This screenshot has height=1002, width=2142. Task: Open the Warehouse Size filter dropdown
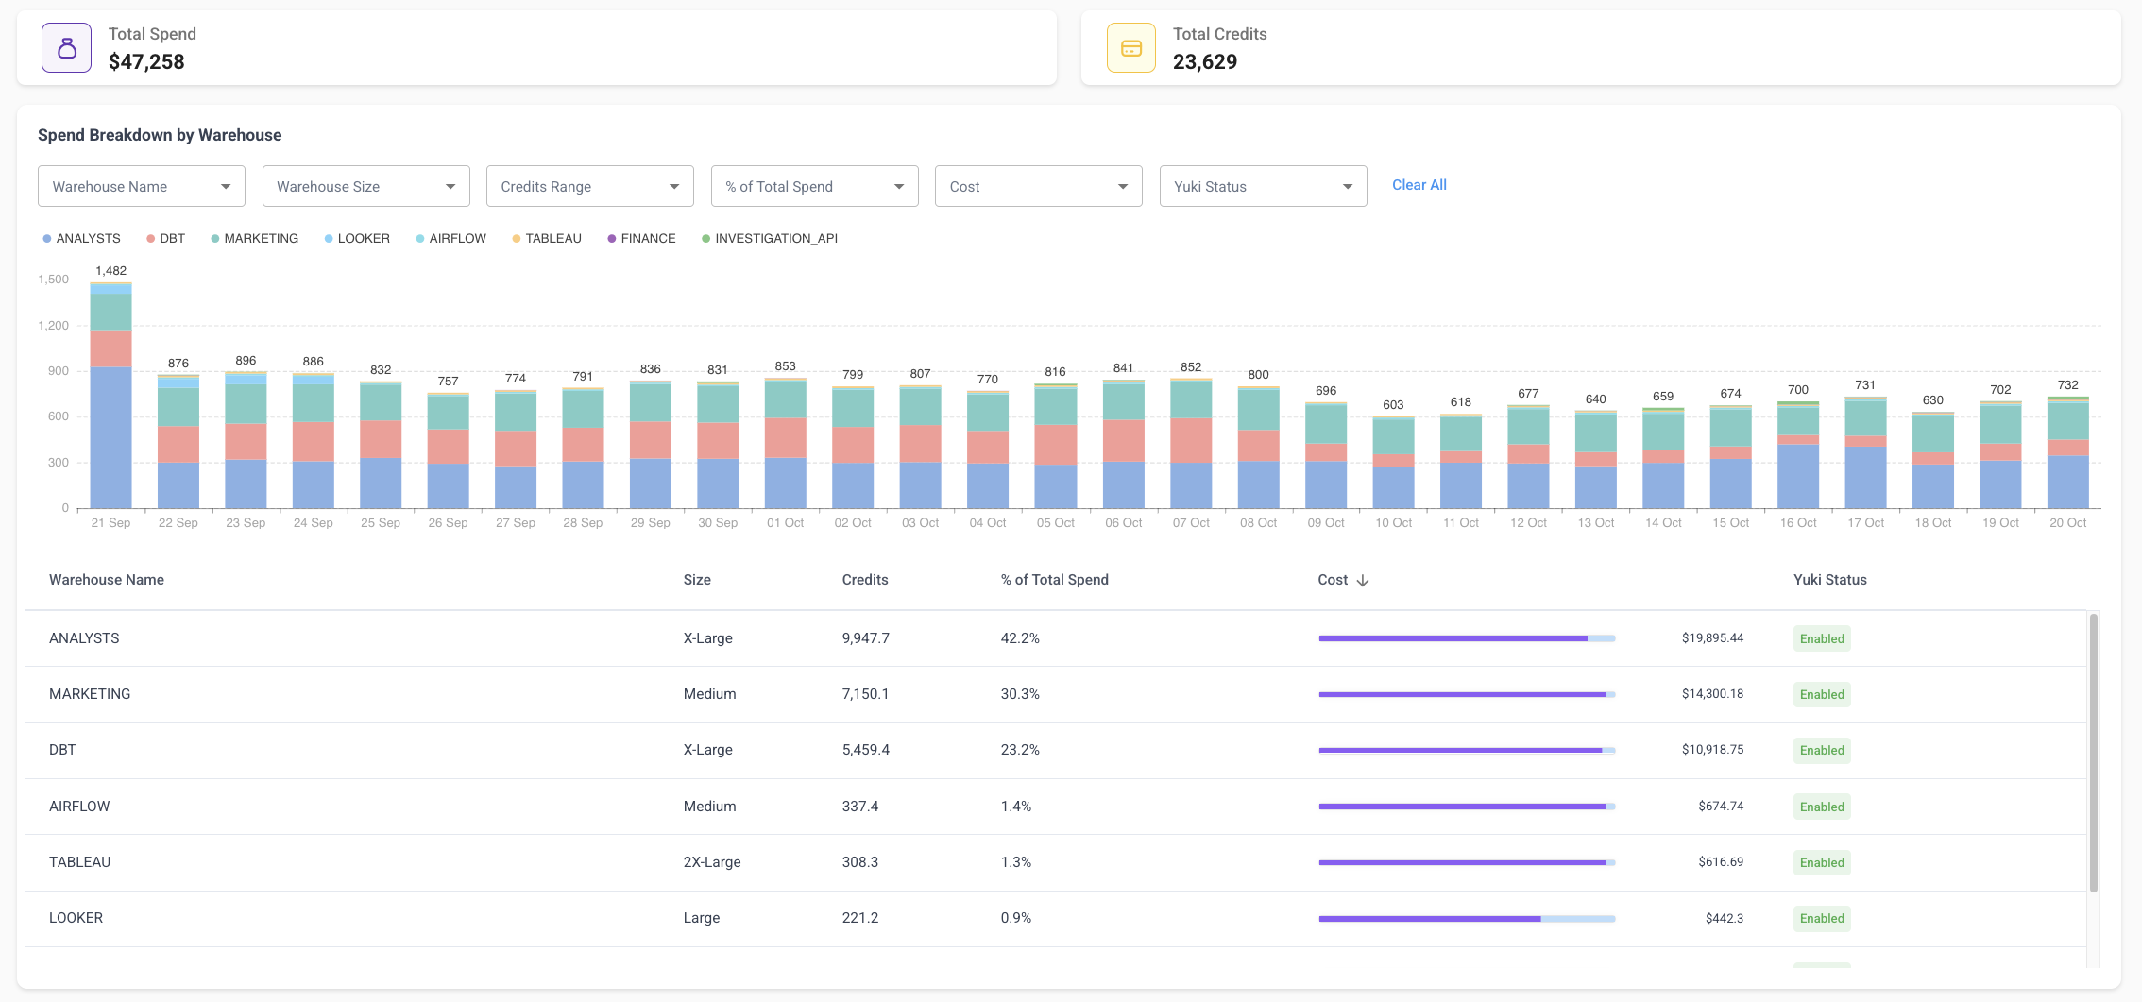[365, 186]
